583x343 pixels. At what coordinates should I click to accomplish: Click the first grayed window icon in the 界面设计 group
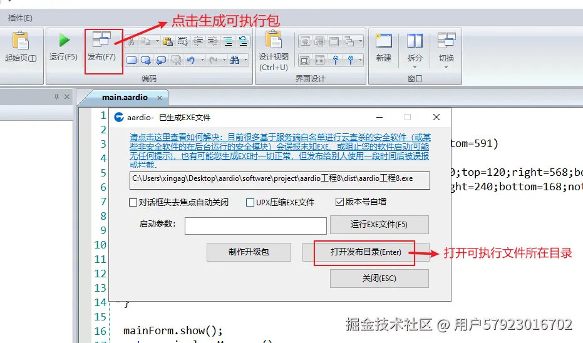(305, 41)
